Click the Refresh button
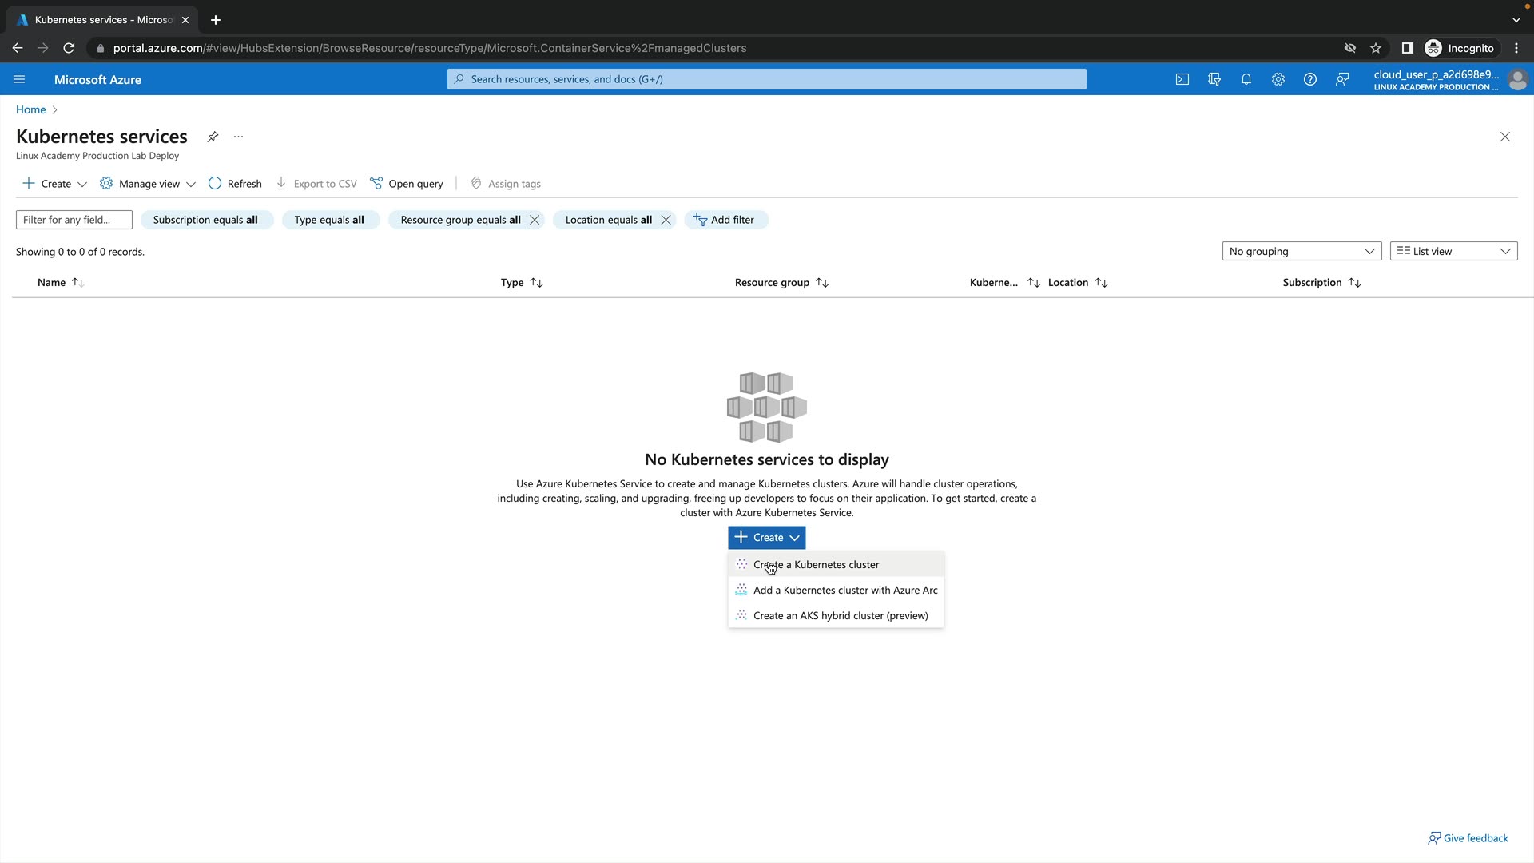The width and height of the screenshot is (1534, 863). pos(235,184)
